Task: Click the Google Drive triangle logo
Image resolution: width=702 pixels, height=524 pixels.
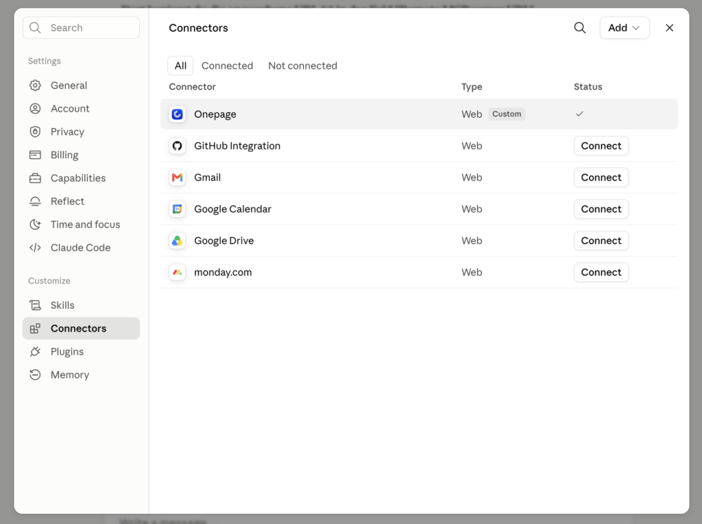Action: (x=178, y=240)
